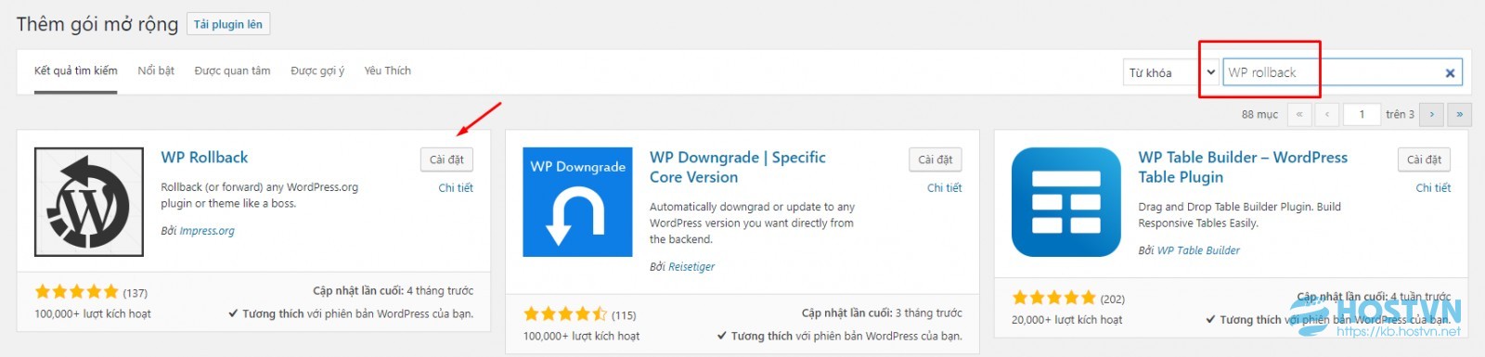Open the Được gợi ý tab
Image resolution: width=1485 pixels, height=357 pixels.
pyautogui.click(x=317, y=70)
